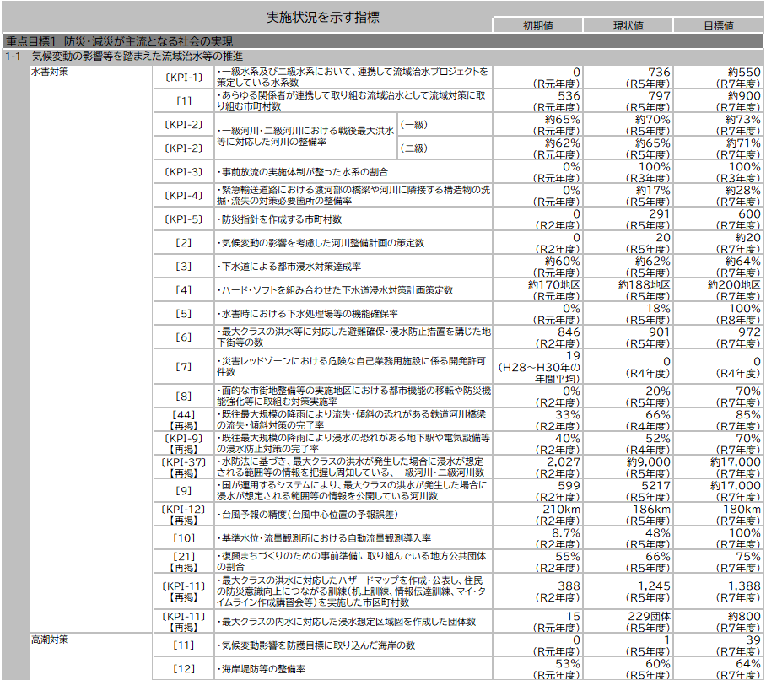The width and height of the screenshot is (766, 680).
Task: Select the 1-1 気候変動の影響等 section row
Action: [382, 57]
